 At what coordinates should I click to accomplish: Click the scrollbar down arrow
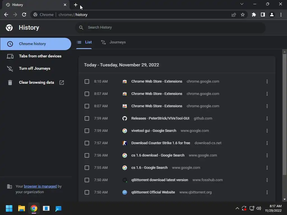284,199
